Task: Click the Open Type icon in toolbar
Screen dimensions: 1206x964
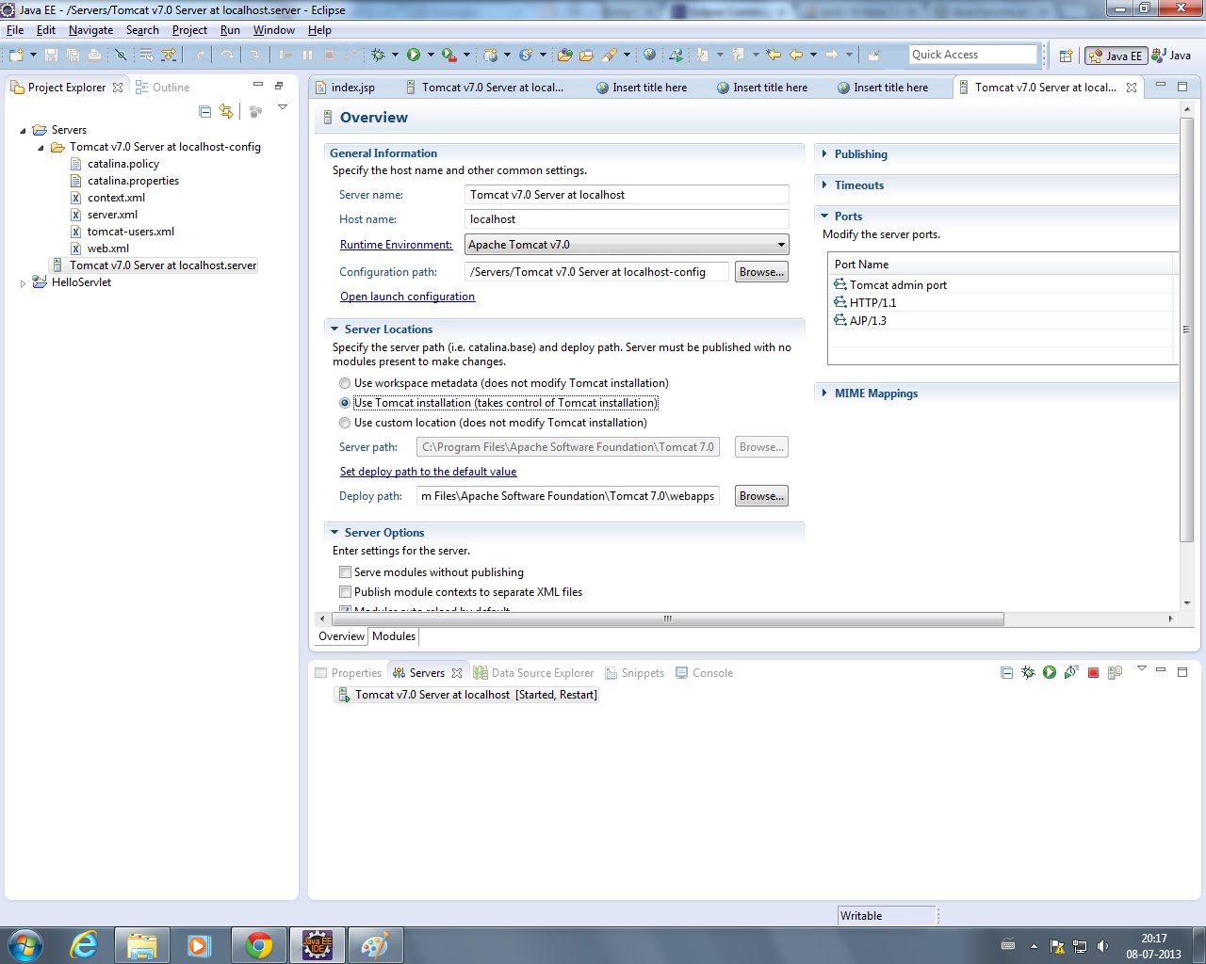Action: pos(564,55)
